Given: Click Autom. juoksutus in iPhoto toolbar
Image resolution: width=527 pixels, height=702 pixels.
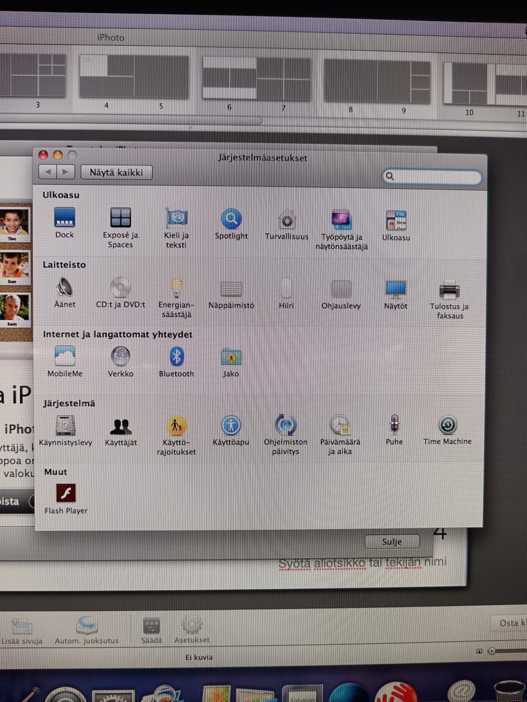Looking at the screenshot, I should [87, 631].
